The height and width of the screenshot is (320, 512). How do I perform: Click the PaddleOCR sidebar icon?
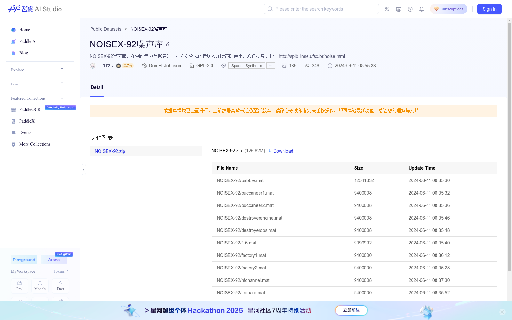tap(13, 110)
